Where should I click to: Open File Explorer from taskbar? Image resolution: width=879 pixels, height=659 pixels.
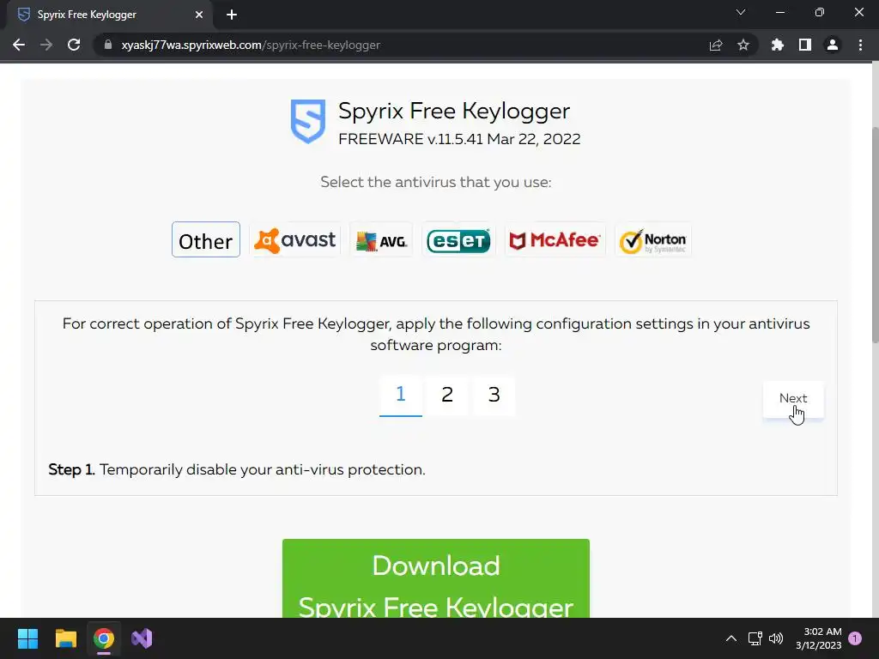pos(65,638)
